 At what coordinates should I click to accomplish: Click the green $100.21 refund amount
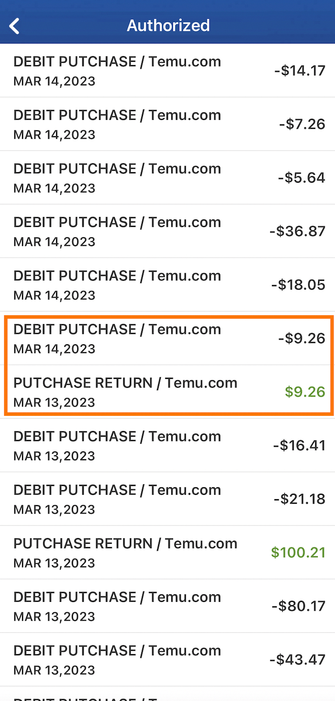(298, 553)
